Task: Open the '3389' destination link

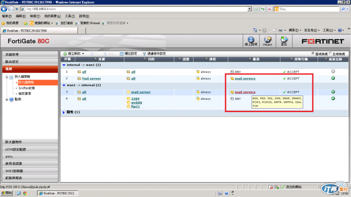Action: coord(135,98)
